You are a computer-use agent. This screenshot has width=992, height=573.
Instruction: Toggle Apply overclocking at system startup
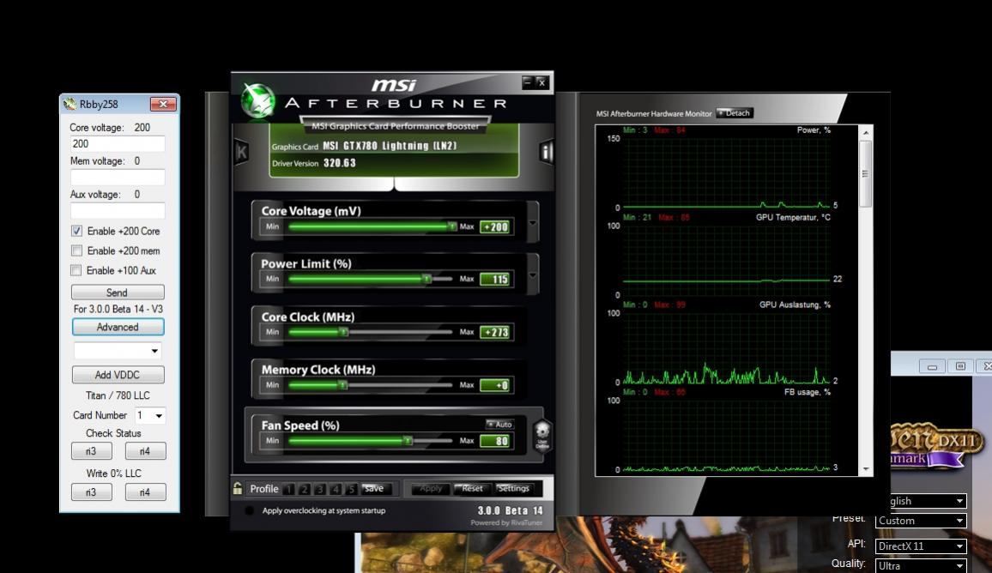click(249, 510)
